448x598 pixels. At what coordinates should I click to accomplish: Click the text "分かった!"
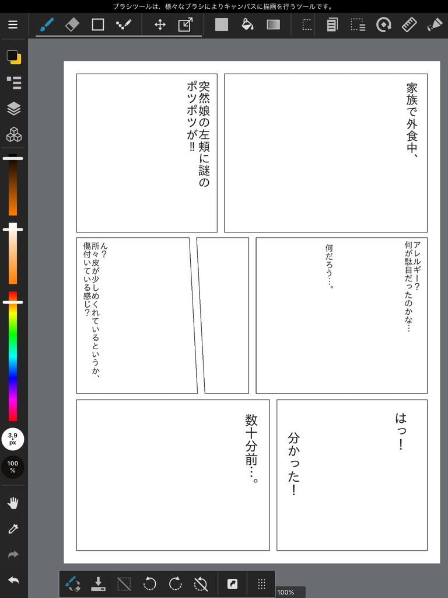pyautogui.click(x=294, y=464)
